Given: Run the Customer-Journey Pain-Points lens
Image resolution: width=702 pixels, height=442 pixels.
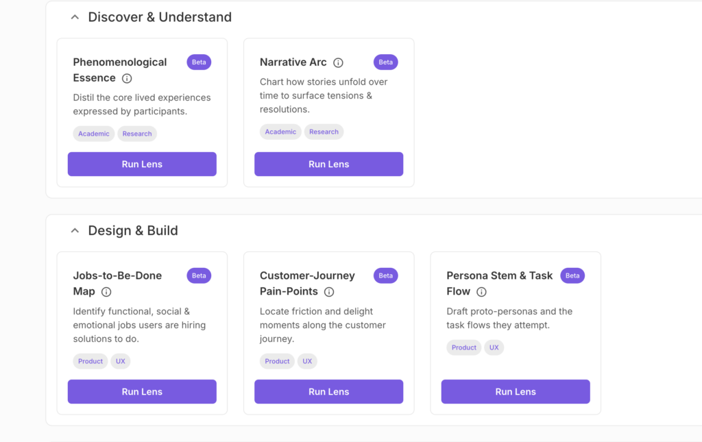Looking at the screenshot, I should (328, 392).
